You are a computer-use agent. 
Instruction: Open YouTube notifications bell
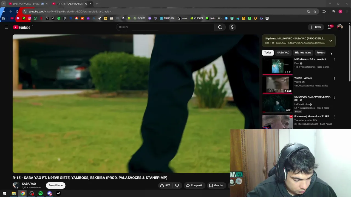[x=330, y=27]
